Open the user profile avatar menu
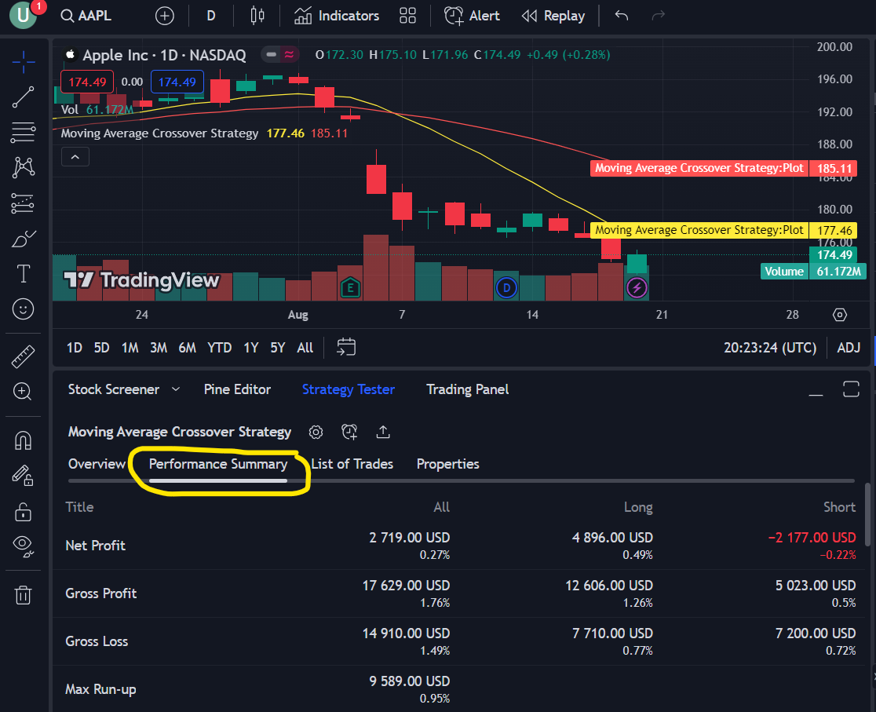Screen dimensions: 876x712 [23, 15]
